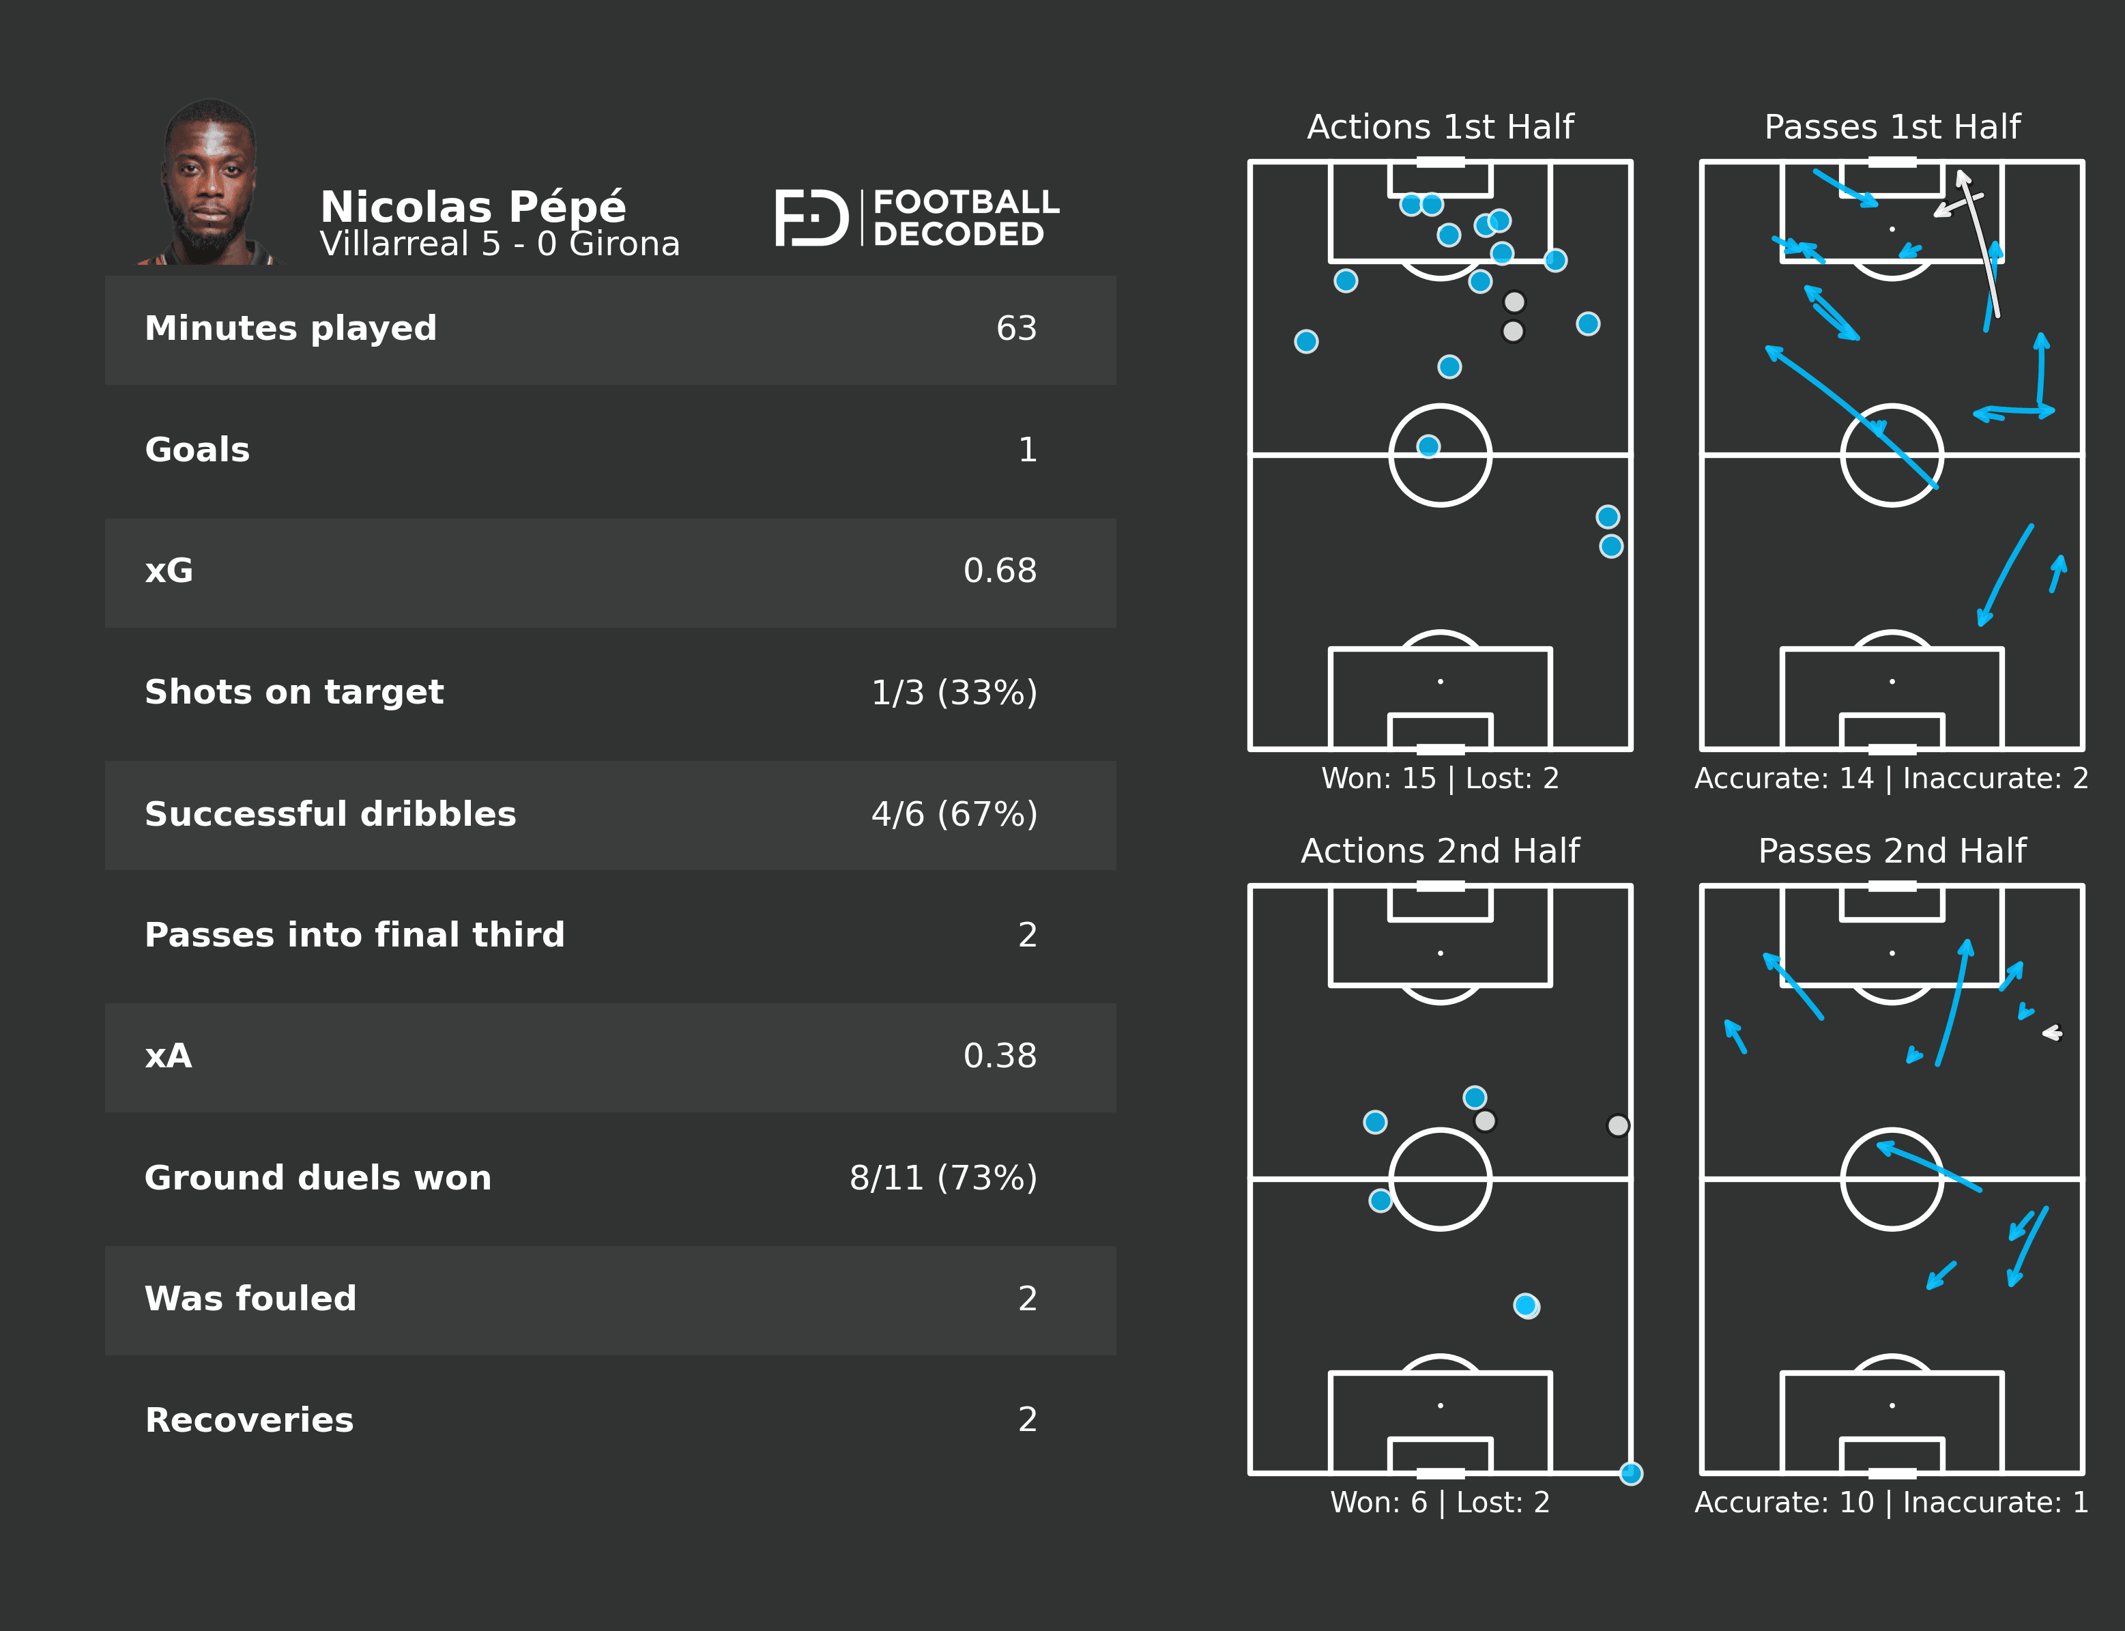Select the Minutes played stat row
The width and height of the screenshot is (2125, 1631).
[x=609, y=329]
